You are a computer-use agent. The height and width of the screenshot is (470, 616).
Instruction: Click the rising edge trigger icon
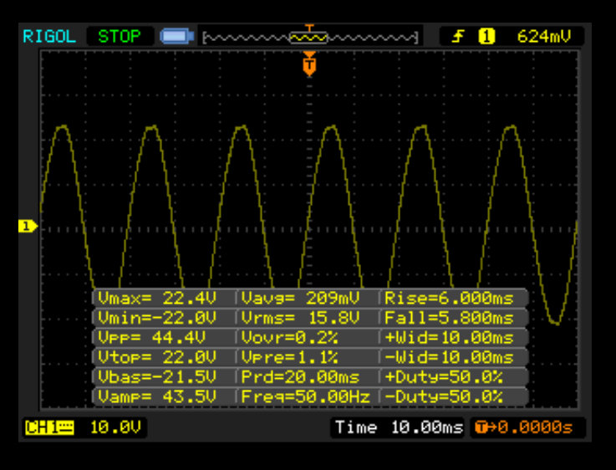pyautogui.click(x=458, y=37)
